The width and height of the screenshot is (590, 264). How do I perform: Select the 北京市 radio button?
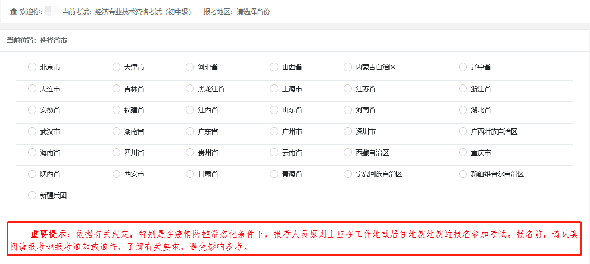coord(32,67)
